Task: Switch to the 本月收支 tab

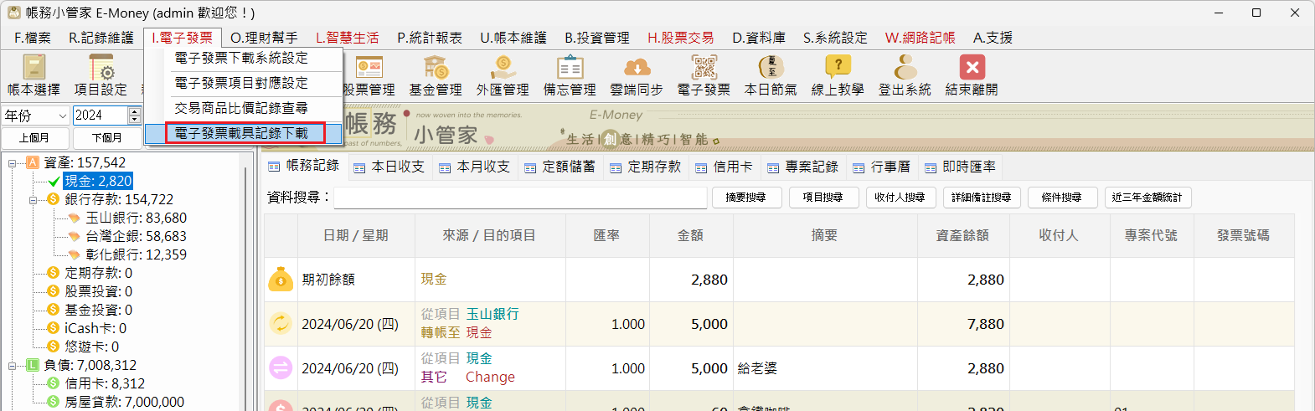Action: click(x=474, y=167)
